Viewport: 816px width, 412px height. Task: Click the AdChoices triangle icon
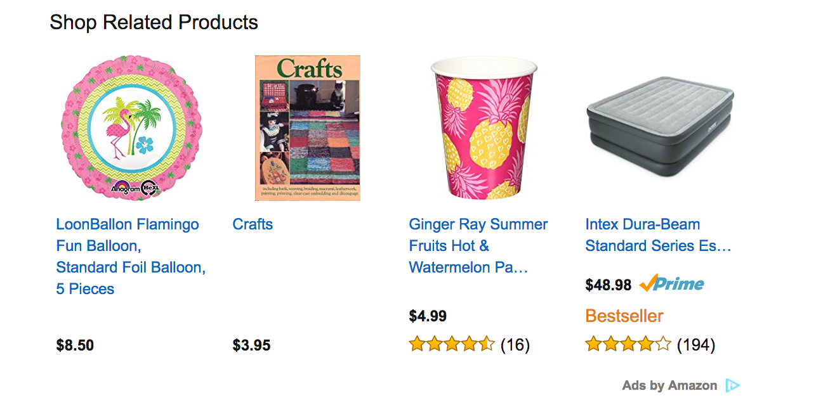733,385
